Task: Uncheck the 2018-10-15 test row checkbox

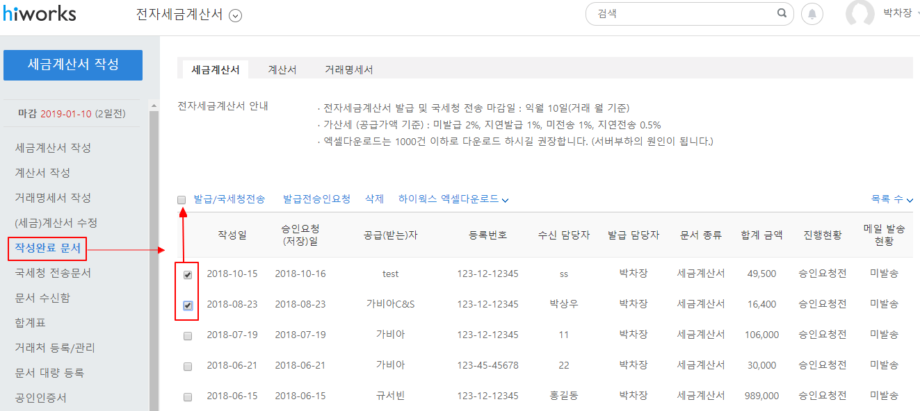Action: point(188,274)
